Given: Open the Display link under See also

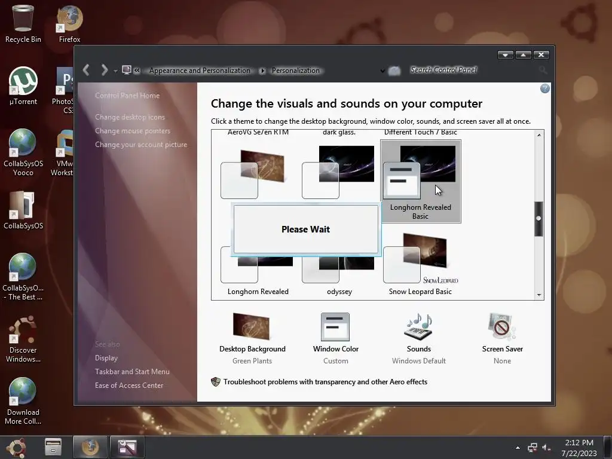Looking at the screenshot, I should point(106,358).
